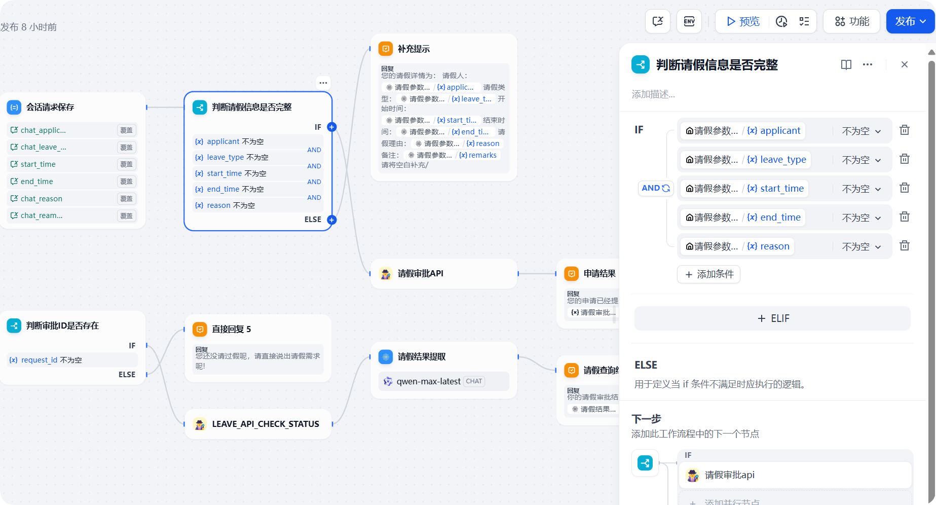This screenshot has width=936, height=505.
Task: Open 不为空 dropdown for leave_type condition
Action: 862,160
